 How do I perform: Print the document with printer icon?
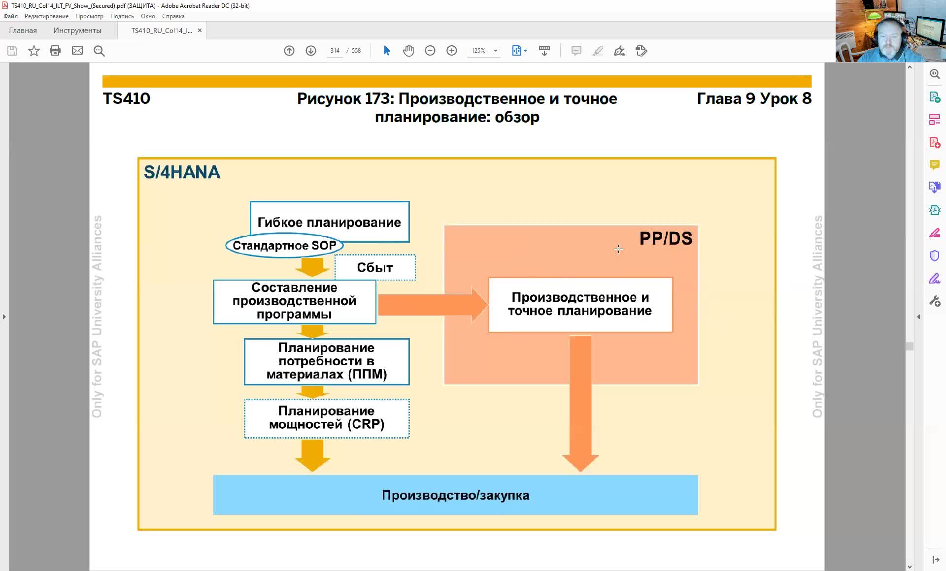(x=55, y=51)
